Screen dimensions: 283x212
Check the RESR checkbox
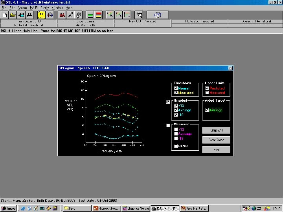[x=176, y=146]
